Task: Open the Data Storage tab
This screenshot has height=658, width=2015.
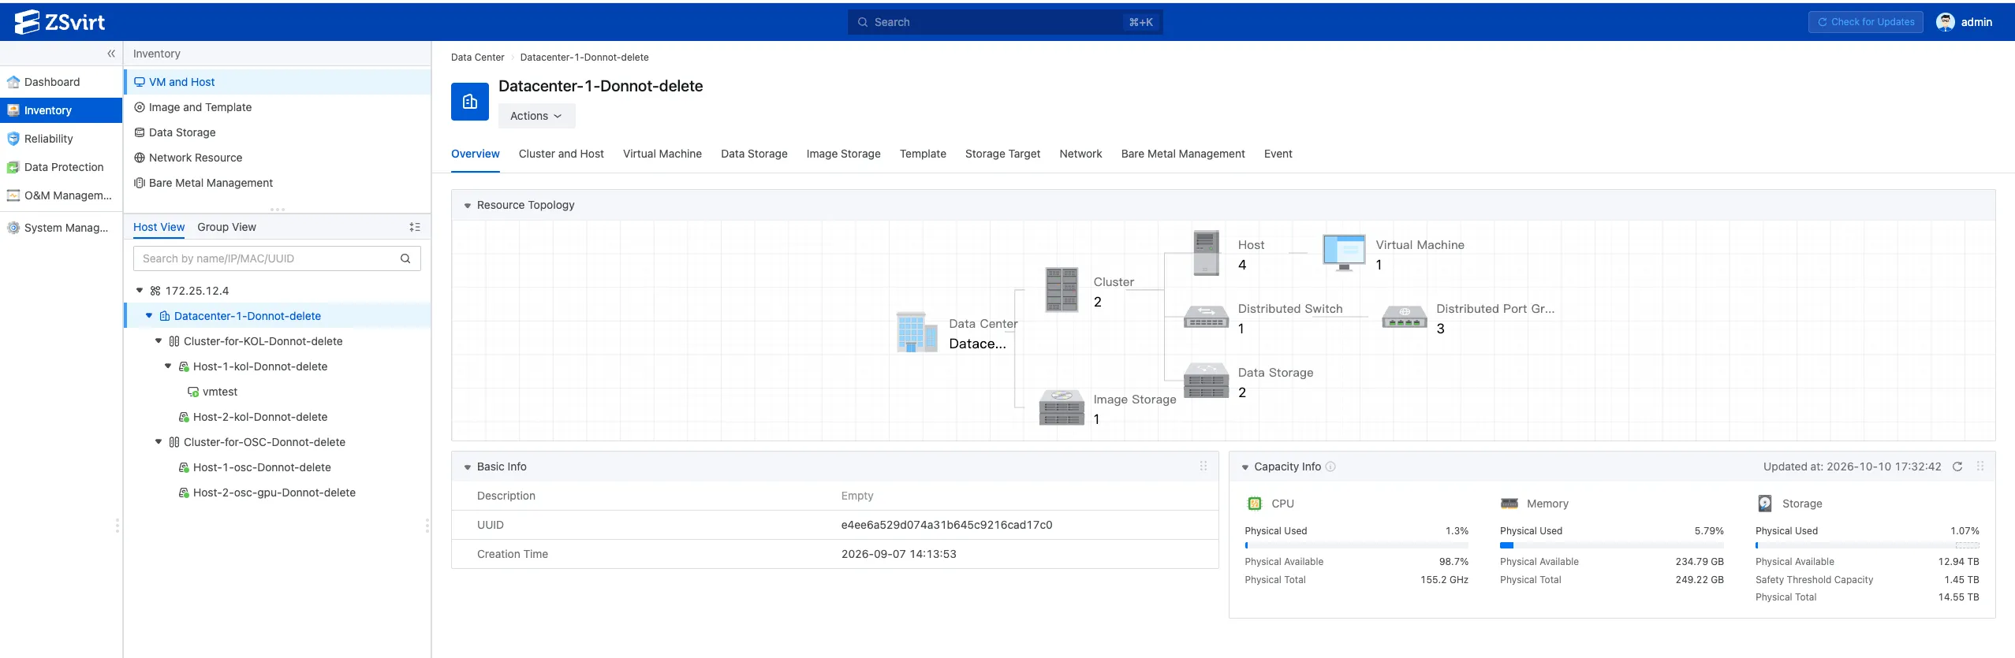Action: tap(754, 154)
